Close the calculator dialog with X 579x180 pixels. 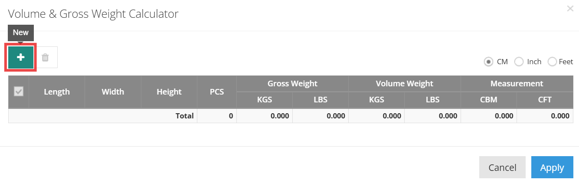570,8
